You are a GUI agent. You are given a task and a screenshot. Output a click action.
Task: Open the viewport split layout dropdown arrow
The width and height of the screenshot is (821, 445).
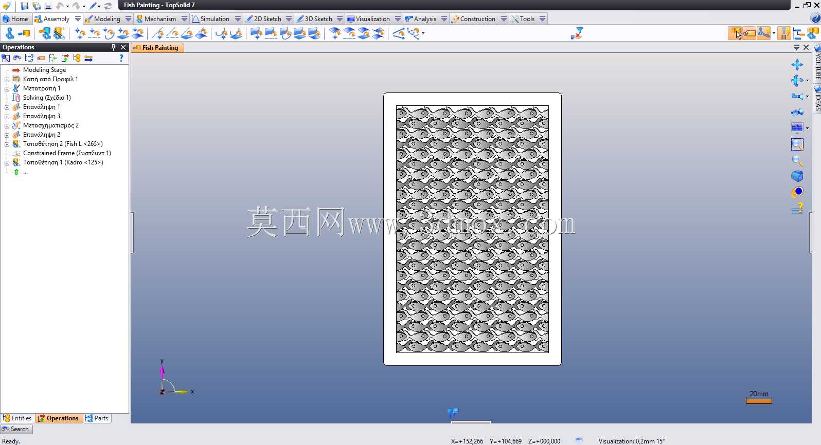(x=807, y=128)
